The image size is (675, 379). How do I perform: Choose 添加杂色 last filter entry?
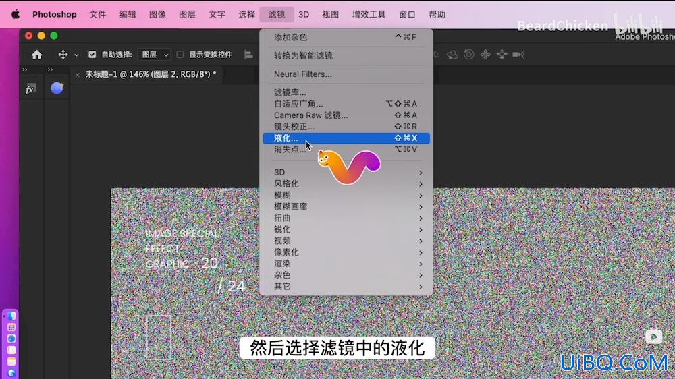[x=346, y=37]
